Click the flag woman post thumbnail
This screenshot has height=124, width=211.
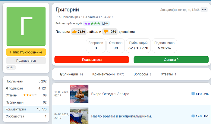click(x=79, y=116)
